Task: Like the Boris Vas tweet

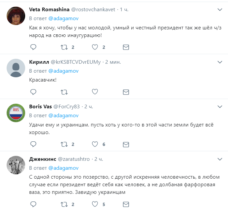Action: point(95,144)
